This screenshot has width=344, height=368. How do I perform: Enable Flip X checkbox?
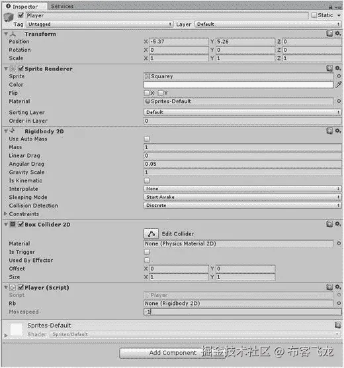147,93
